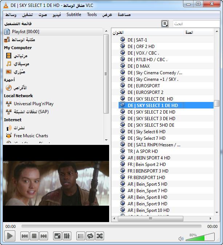223x245 pixels.
Task: Click playlist horizontal scrollbar right arrow
Action: pyautogui.click(x=210, y=218)
